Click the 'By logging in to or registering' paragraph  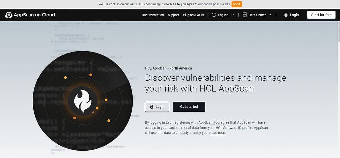coord(206,128)
